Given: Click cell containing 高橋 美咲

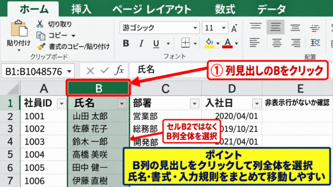Looking at the screenshot, I should (x=96, y=155).
